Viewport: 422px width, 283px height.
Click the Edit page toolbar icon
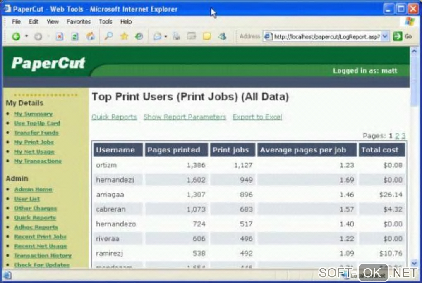click(192, 36)
